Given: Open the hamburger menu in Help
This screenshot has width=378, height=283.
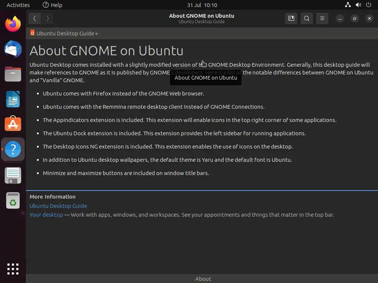Looking at the screenshot, I should point(322,18).
